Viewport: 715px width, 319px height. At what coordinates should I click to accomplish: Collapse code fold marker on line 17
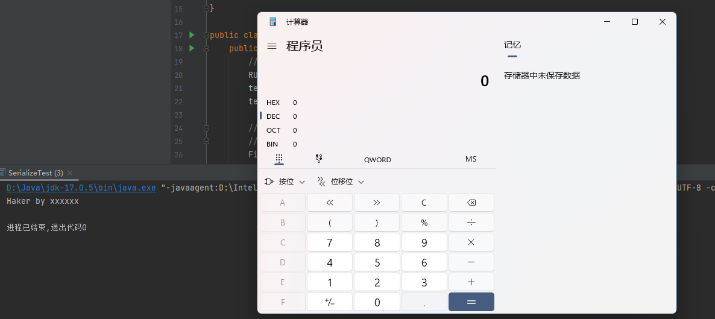[206, 35]
